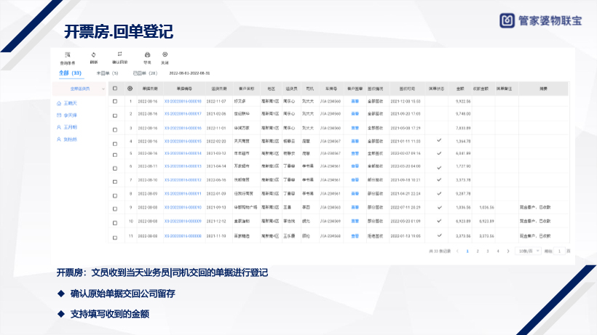Screen dimensions: 597x335
Task: Switch to the 未回单 (5) tab
Action: [107, 73]
